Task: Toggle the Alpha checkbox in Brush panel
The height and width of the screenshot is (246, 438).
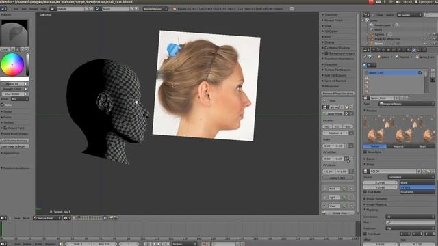Action: [3, 105]
